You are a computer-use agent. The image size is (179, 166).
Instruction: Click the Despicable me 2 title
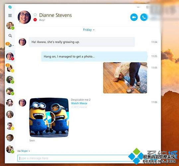81,100
